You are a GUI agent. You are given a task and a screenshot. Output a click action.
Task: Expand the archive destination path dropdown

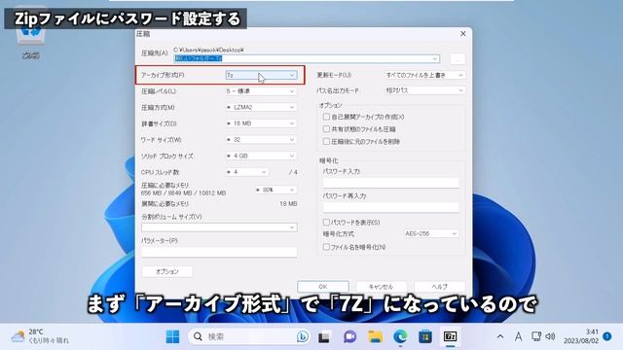pyautogui.click(x=435, y=58)
